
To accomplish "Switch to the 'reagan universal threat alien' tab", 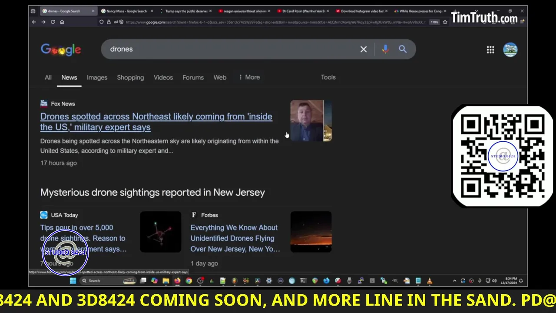I will (x=246, y=11).
